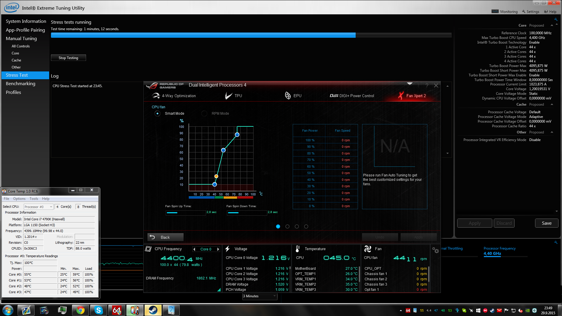Go to second fan page dot
This screenshot has height=316, width=562.
(x=287, y=226)
